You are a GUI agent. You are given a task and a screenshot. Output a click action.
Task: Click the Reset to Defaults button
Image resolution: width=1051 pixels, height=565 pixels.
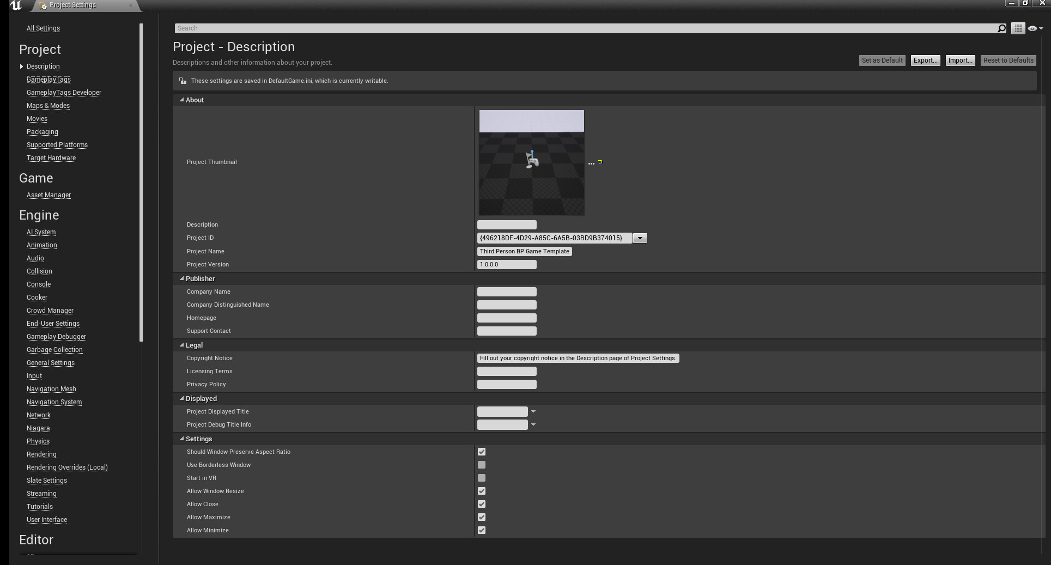pyautogui.click(x=1008, y=60)
